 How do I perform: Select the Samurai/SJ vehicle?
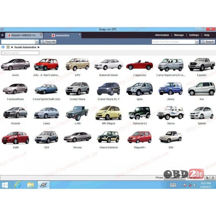point(139,113)
